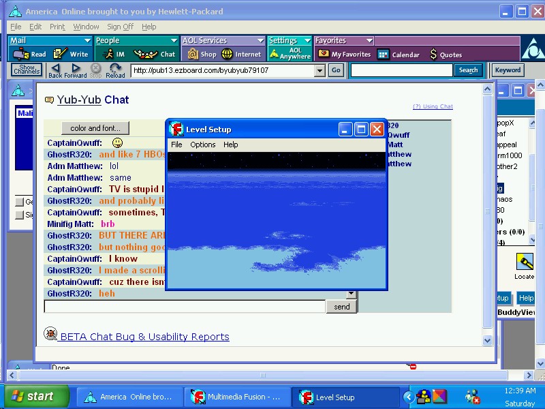Click the Help button in buddy list window
545x409 pixels.
pos(525,298)
